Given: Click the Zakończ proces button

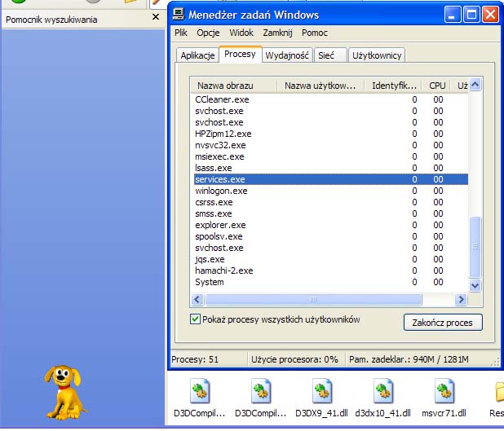Looking at the screenshot, I should (x=443, y=323).
